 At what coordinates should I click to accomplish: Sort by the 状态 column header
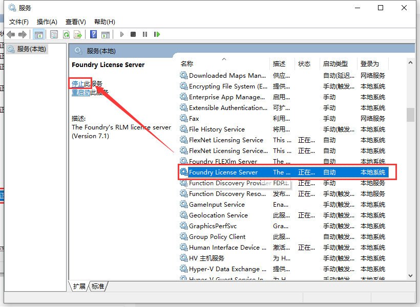tap(304, 64)
